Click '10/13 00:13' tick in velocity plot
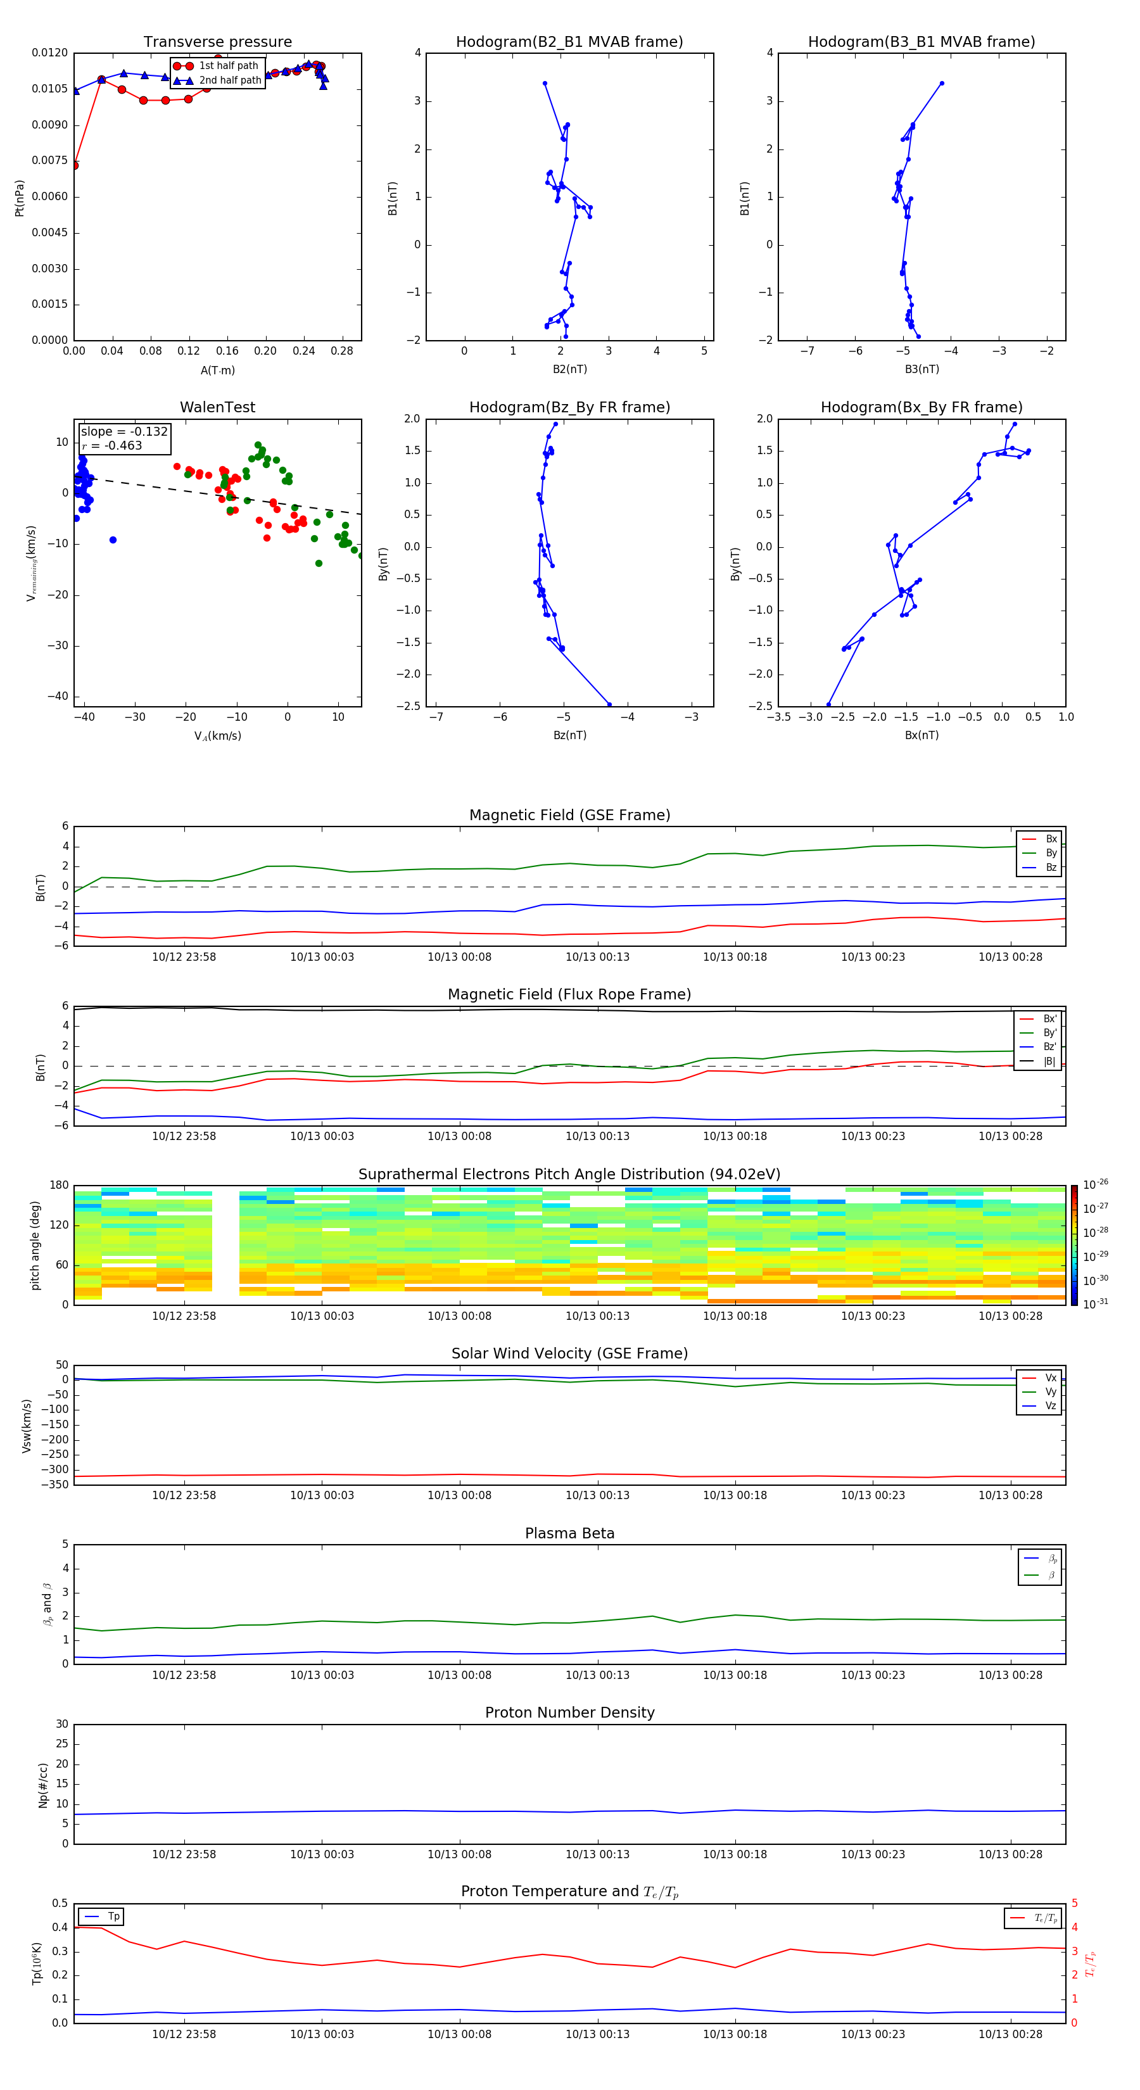Image resolution: width=1140 pixels, height=2090 pixels. click(x=597, y=1495)
